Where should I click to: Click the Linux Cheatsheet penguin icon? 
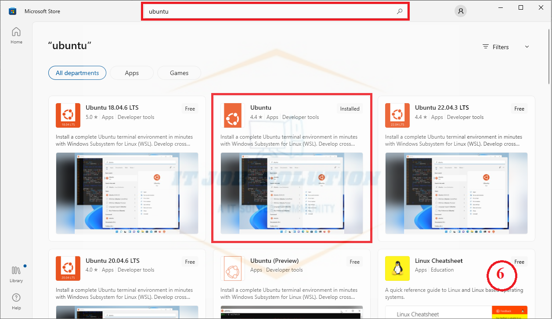(x=397, y=268)
